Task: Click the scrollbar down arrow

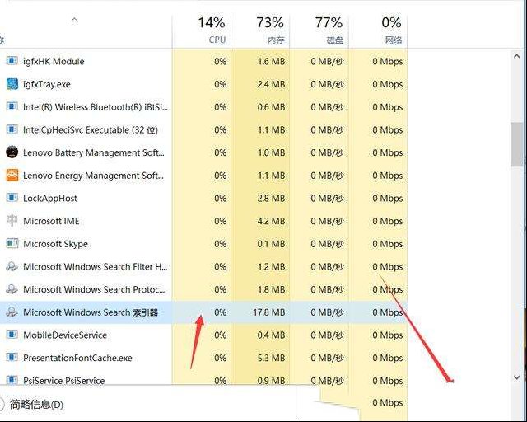Action: [516, 377]
